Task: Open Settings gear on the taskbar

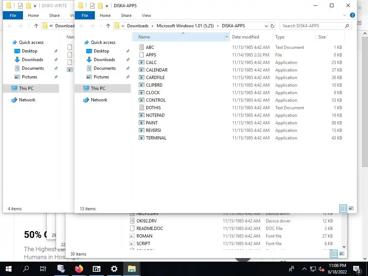Action: [114, 269]
